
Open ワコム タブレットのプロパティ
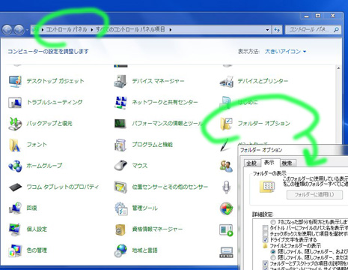pyautogui.click(x=54, y=187)
